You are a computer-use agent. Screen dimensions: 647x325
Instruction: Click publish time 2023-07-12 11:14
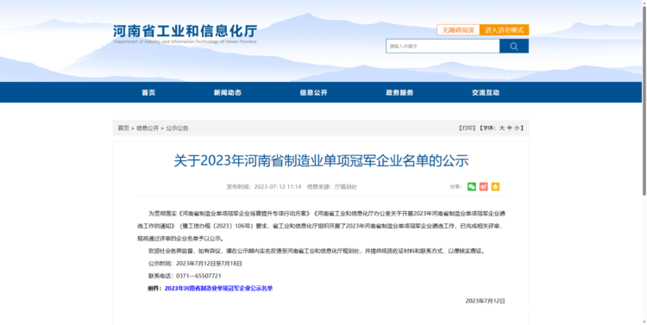coord(264,187)
